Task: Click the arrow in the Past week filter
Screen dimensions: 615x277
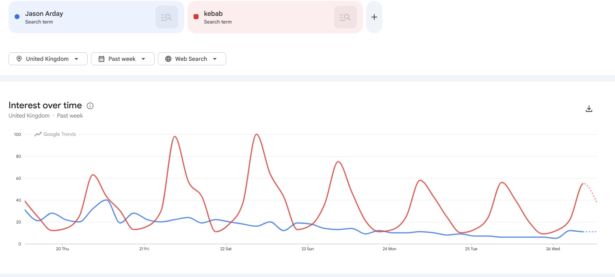Action: (x=143, y=59)
